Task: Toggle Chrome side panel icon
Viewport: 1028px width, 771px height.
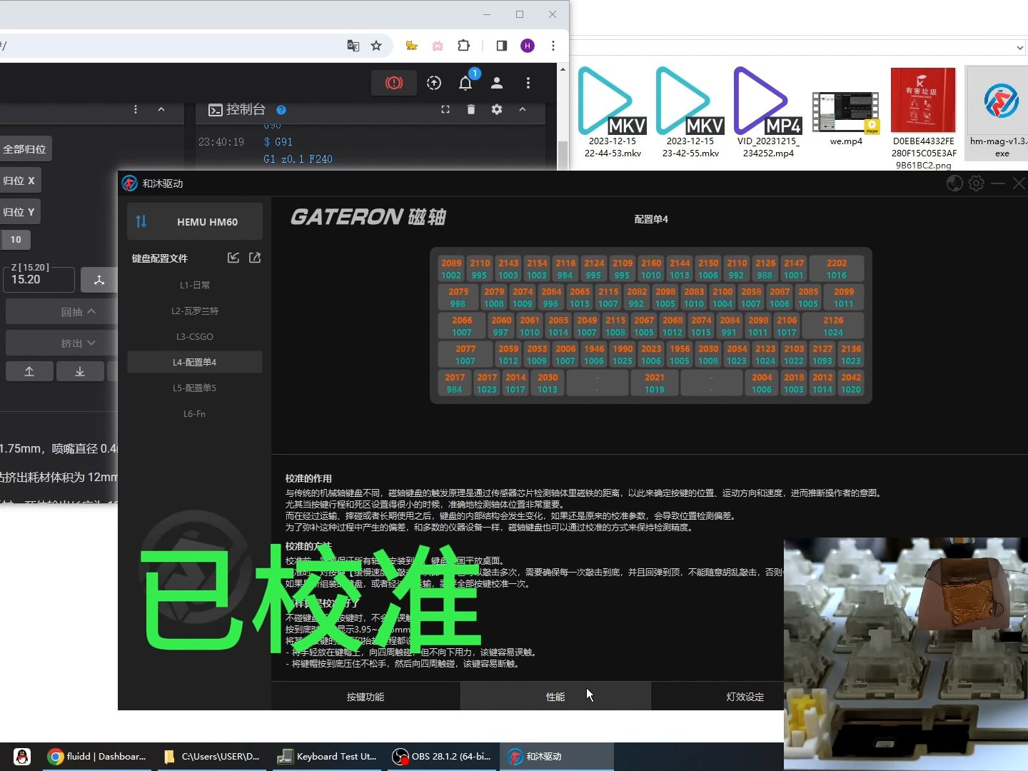Action: [502, 46]
